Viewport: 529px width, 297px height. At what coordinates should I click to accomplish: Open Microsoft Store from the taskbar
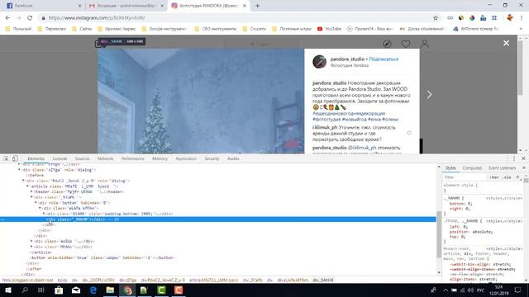[x=59, y=290]
